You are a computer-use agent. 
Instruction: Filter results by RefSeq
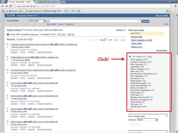click(x=137, y=47)
